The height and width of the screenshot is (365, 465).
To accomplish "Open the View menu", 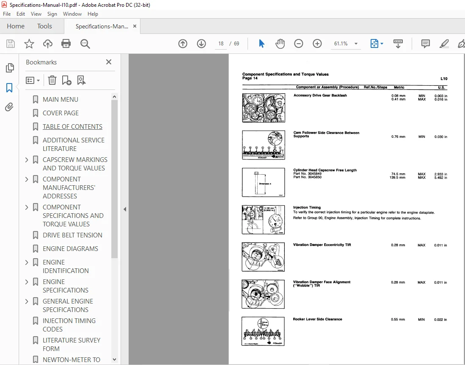I will [36, 14].
